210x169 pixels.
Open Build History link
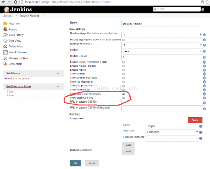click(16, 35)
